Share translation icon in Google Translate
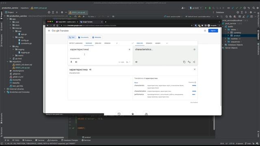This screenshot has width=260, height=146. 194,62
